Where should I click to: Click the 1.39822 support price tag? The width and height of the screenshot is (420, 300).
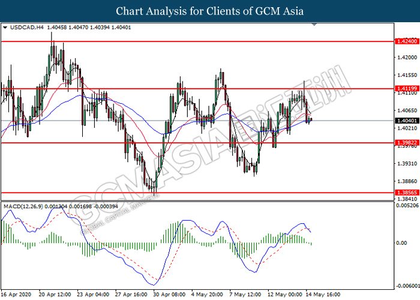pos(407,143)
